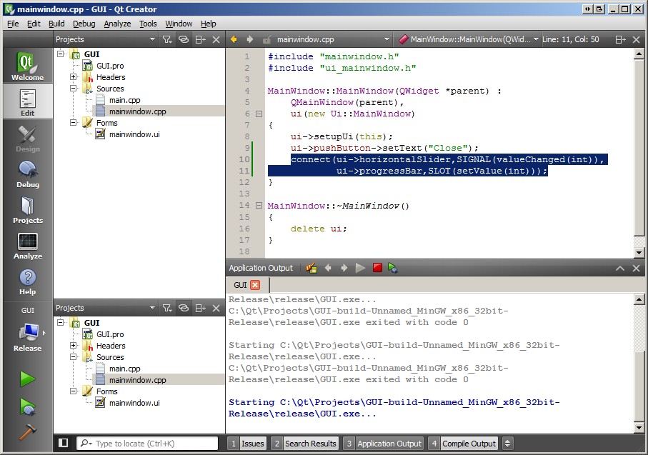Open the Design mode
The image size is (648, 455).
[x=27, y=138]
